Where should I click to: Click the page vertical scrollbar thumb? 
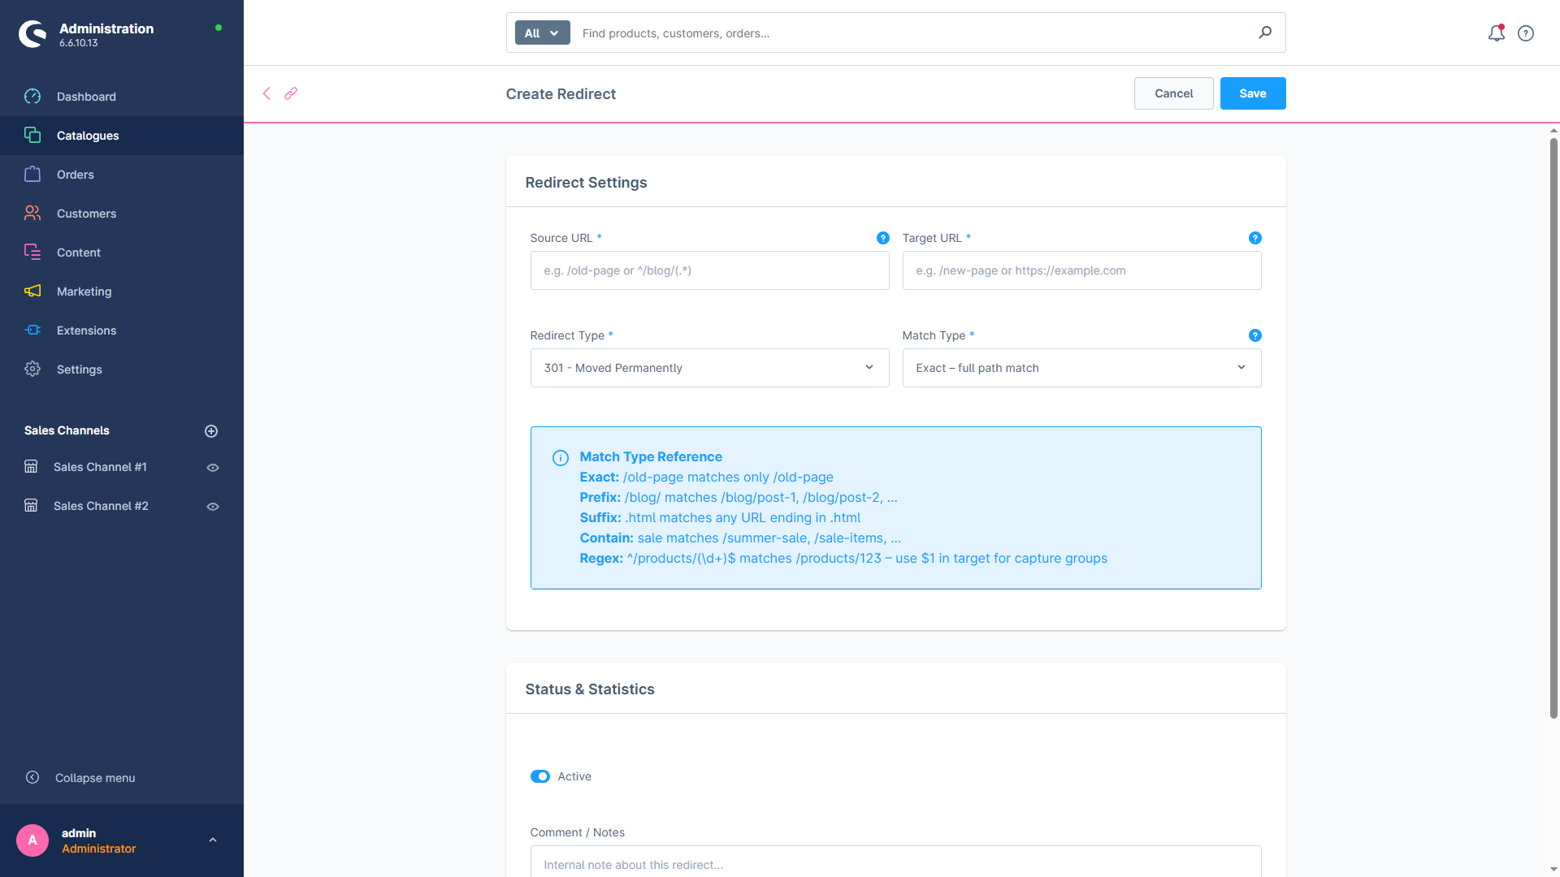point(1553,427)
